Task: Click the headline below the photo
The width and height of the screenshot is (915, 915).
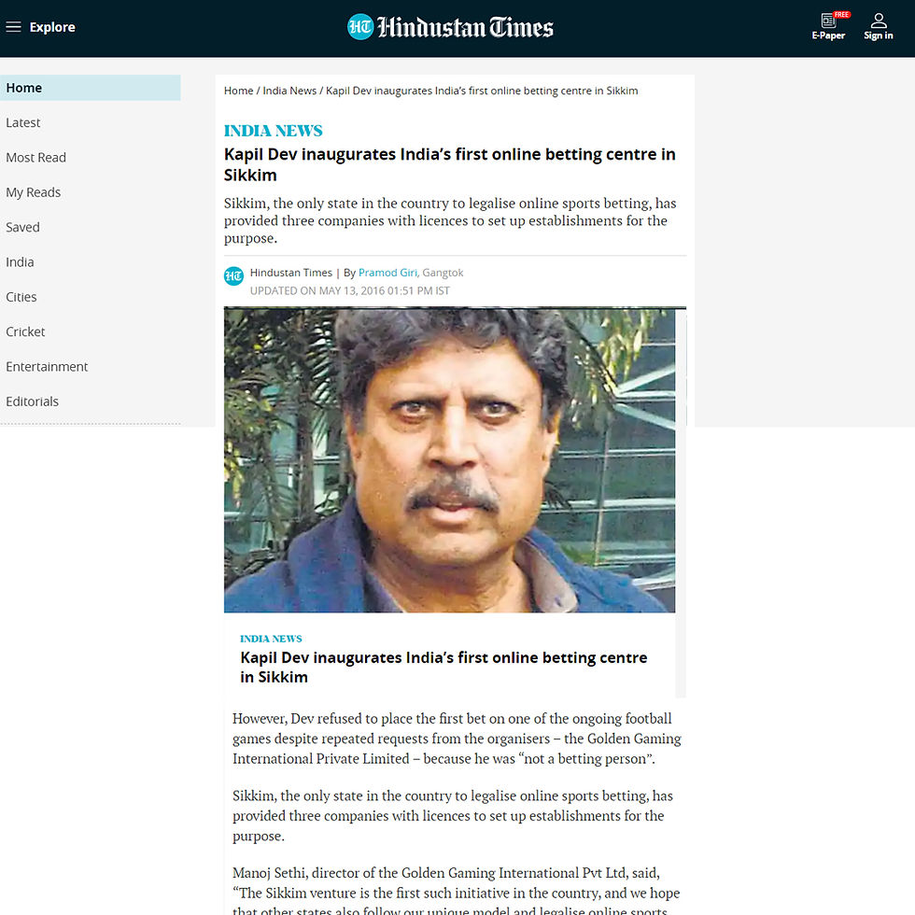Action: point(443,667)
